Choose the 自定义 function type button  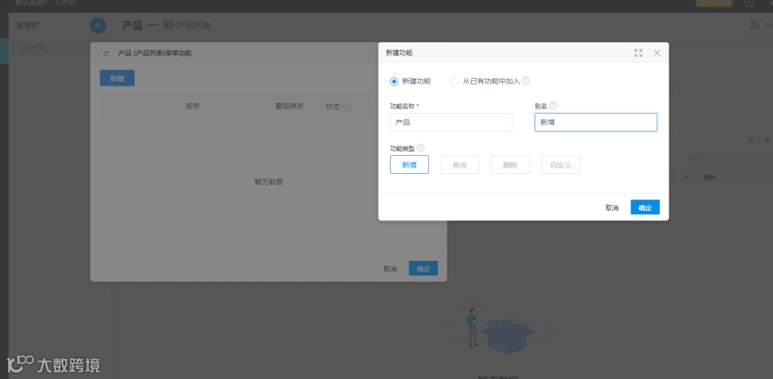[560, 164]
